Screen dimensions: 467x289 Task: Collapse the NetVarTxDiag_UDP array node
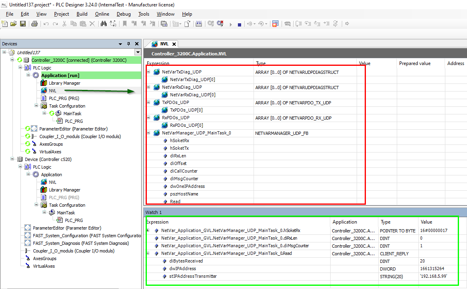148,72
